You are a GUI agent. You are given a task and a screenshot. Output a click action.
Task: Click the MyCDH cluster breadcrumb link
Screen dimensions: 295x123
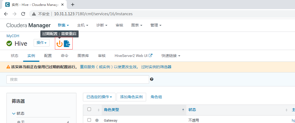point(13,36)
